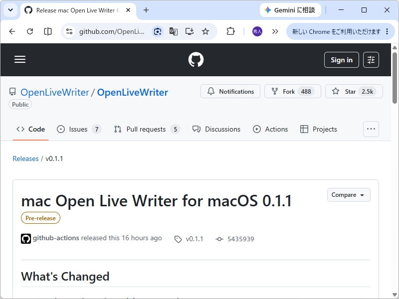The height and width of the screenshot is (299, 399).
Task: Open the extensions puzzle icon
Action: 230,31
